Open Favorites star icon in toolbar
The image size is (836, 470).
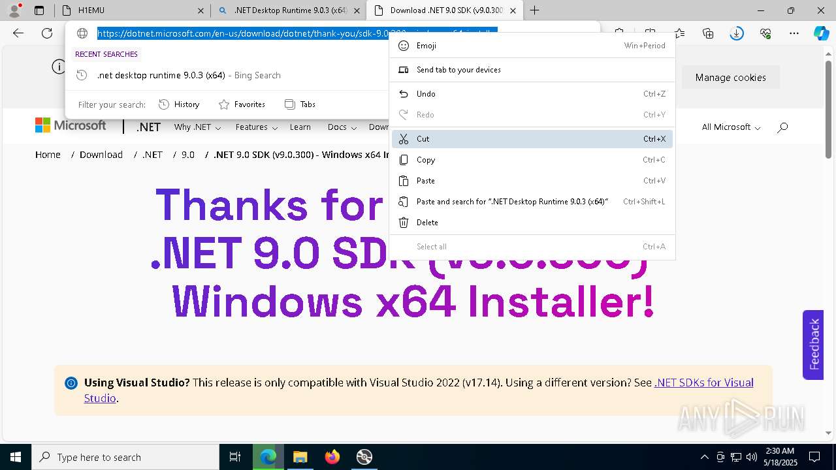pyautogui.click(x=679, y=33)
